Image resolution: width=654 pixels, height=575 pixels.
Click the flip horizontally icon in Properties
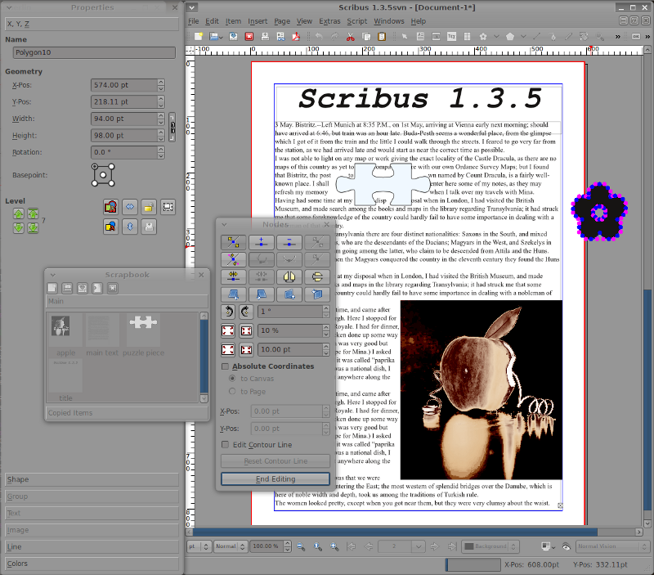point(129,207)
